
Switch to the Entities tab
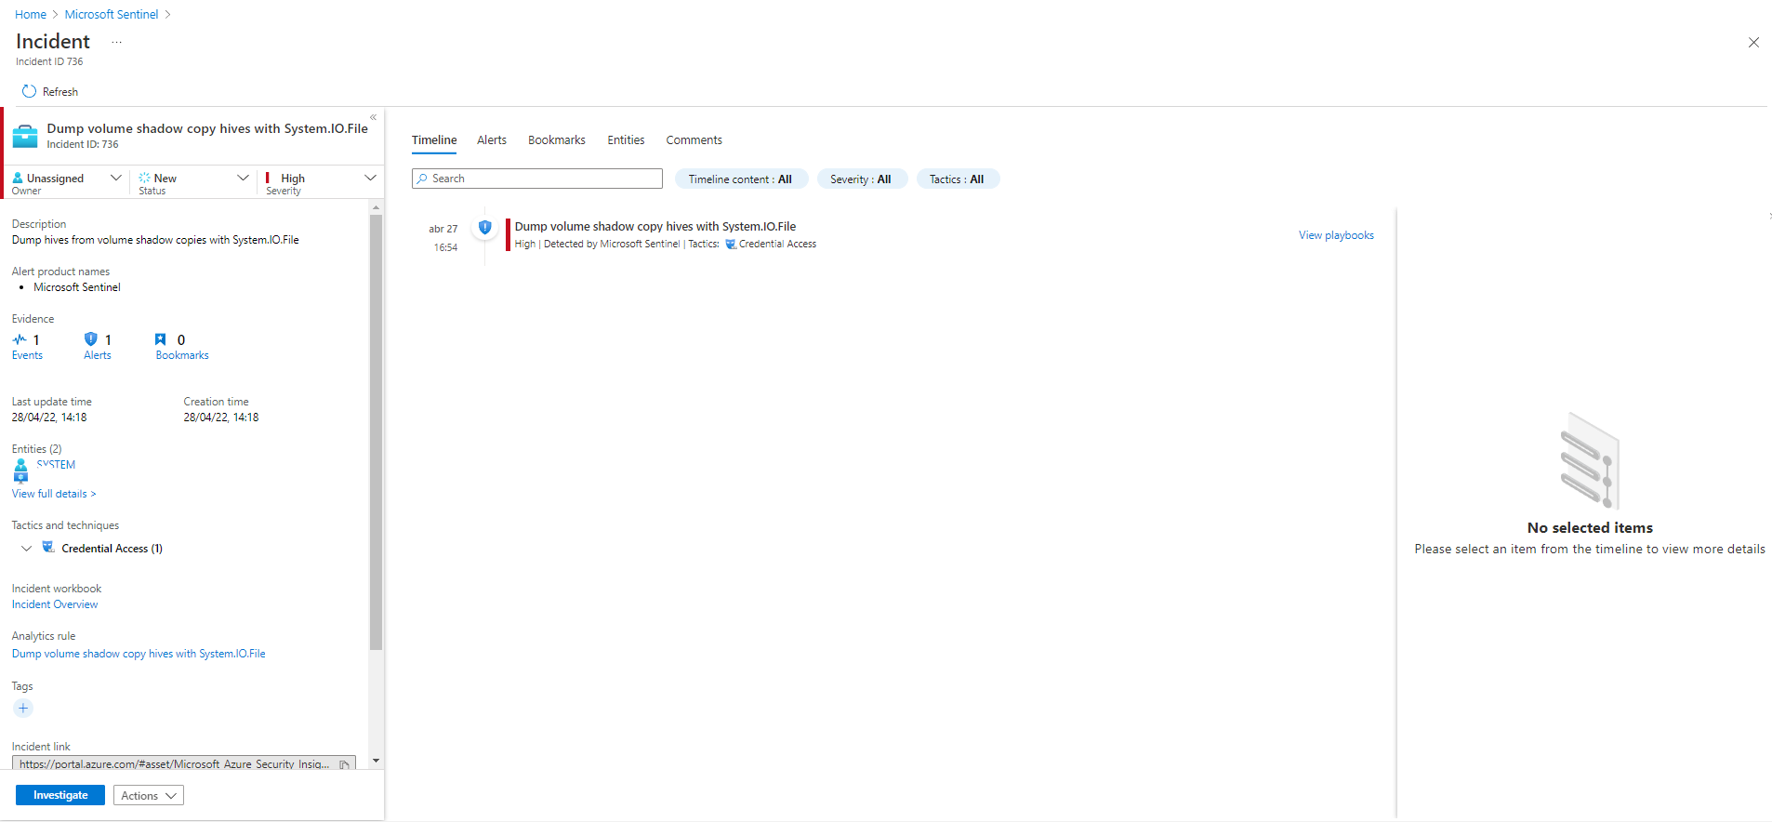(626, 140)
